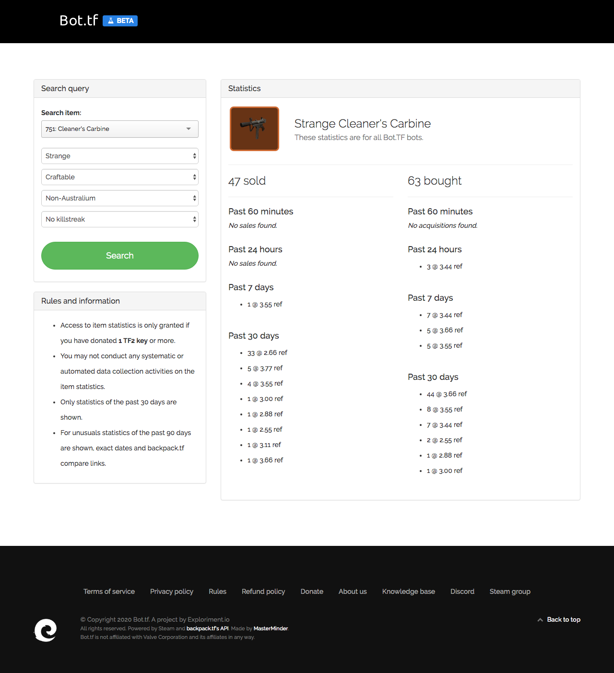
Task: Click the Back to top link
Action: click(559, 619)
